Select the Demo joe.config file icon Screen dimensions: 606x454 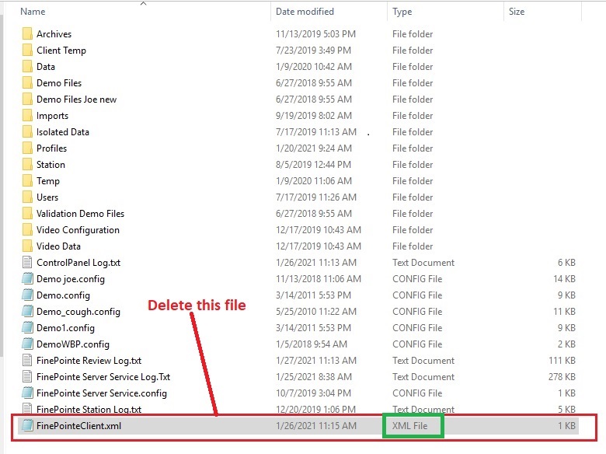pos(27,279)
